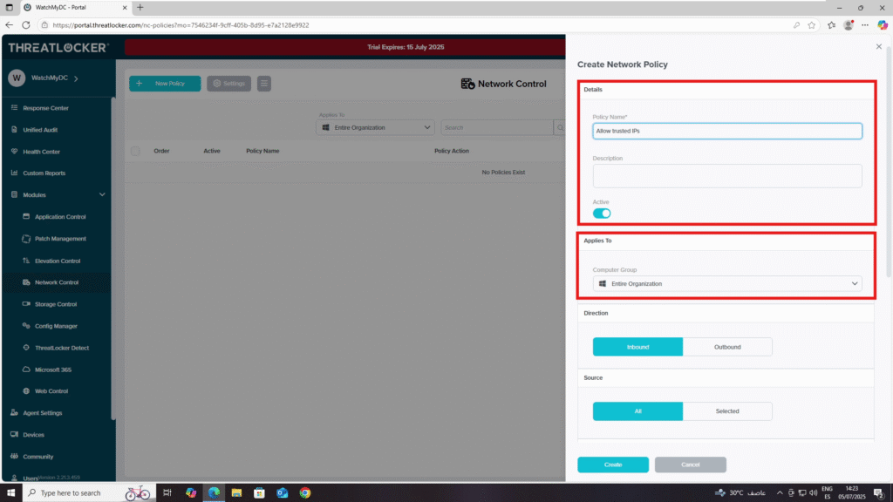The image size is (893, 502).
Task: Choose Selected sources option
Action: [727, 411]
